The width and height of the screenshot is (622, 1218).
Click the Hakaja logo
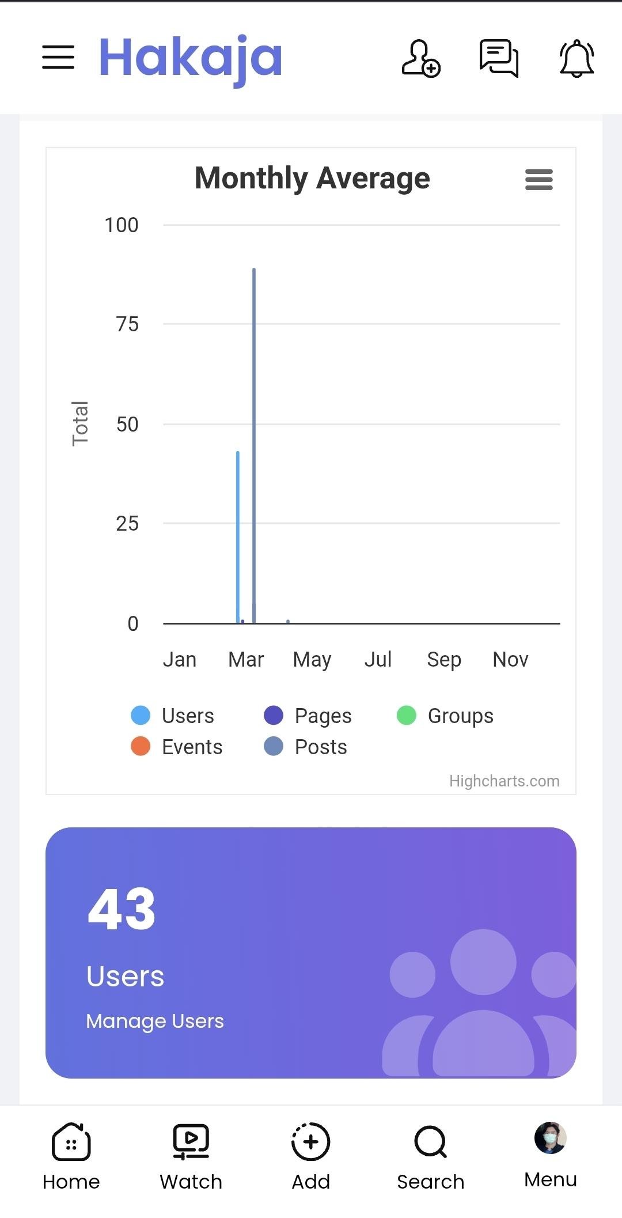pos(191,58)
